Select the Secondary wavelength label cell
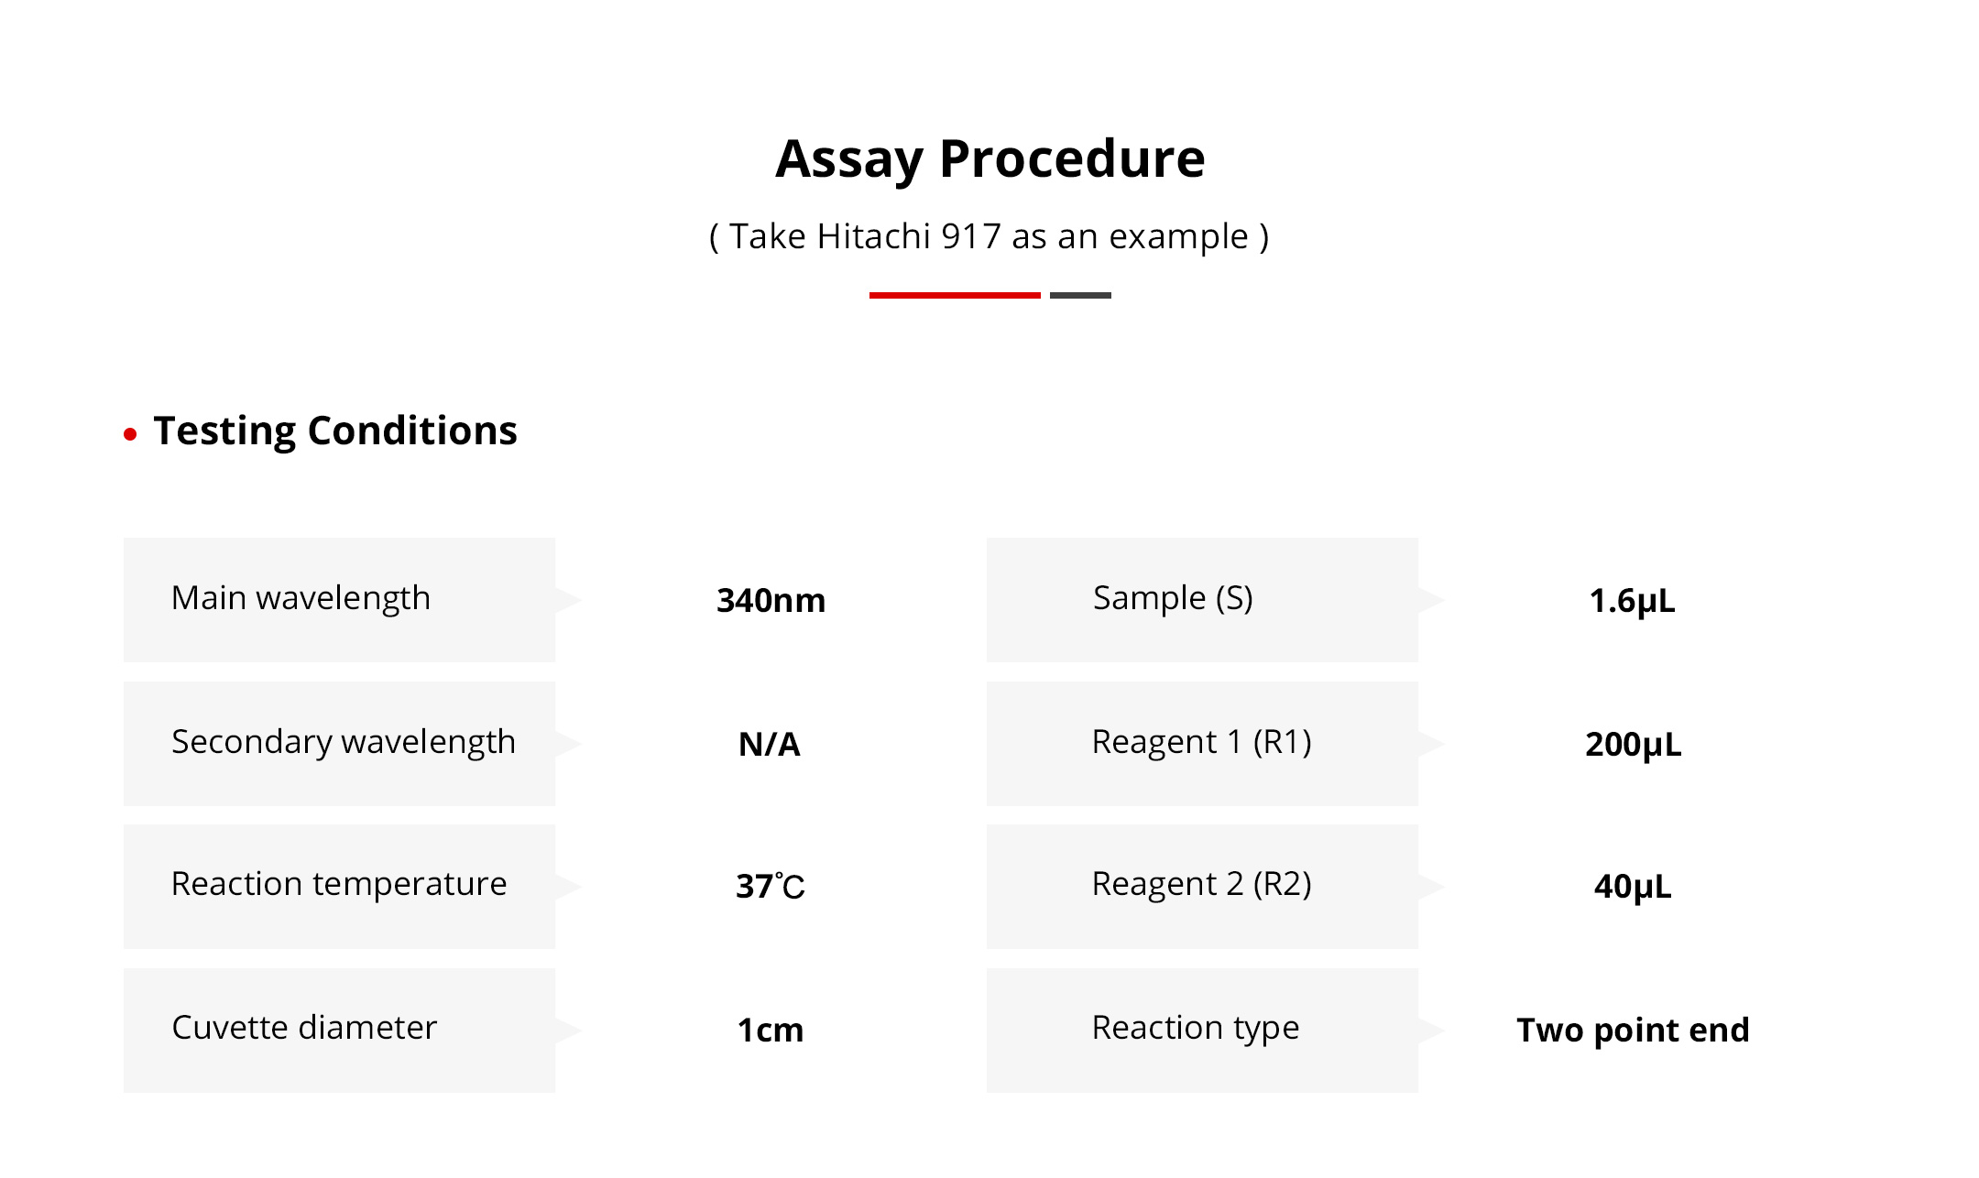The height and width of the screenshot is (1178, 1979). click(x=339, y=743)
